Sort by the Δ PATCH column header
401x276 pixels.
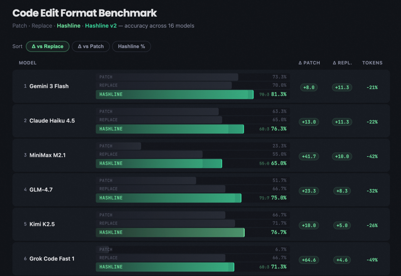click(309, 63)
